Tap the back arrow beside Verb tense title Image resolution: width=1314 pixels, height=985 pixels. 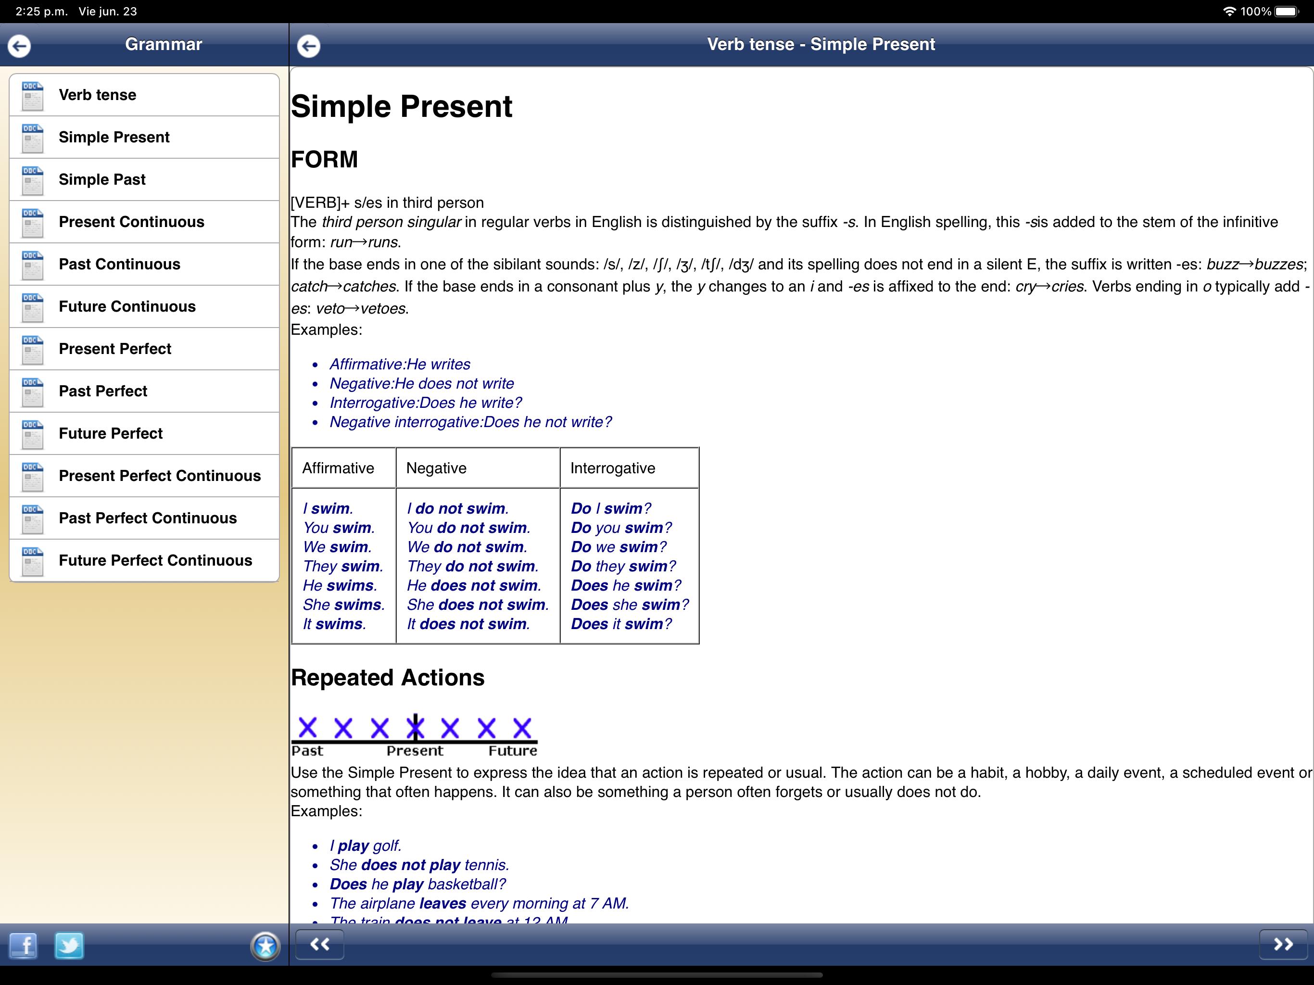pos(308,46)
